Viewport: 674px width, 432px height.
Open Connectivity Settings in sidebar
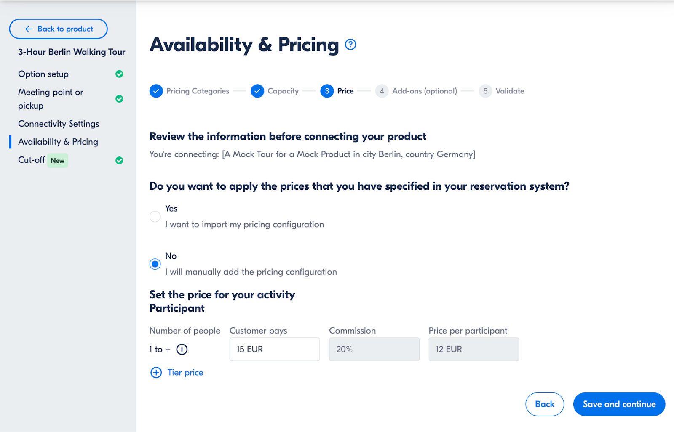tap(59, 124)
